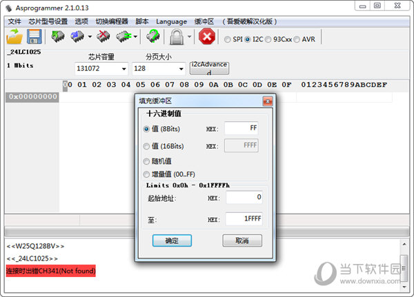
Task: Select the 增量值 (00..FF) radio option
Action: point(146,174)
